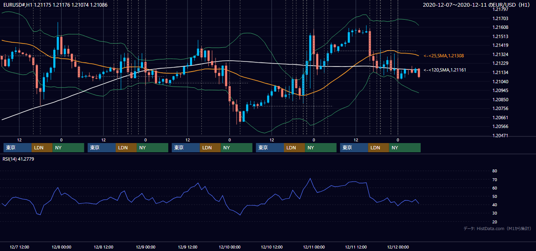Screen dimensions: 536x251
Task: Select the 12/10 12:00 date label
Action: [272, 247]
